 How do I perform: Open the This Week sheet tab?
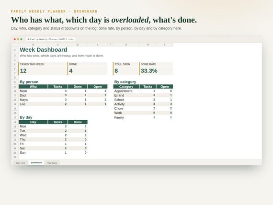coord(52,163)
